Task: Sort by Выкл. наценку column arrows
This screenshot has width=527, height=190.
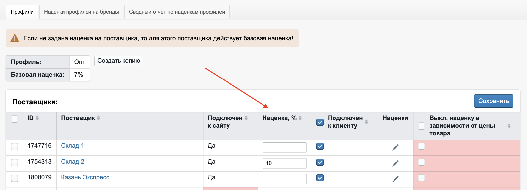Action: pyautogui.click(x=509, y=126)
